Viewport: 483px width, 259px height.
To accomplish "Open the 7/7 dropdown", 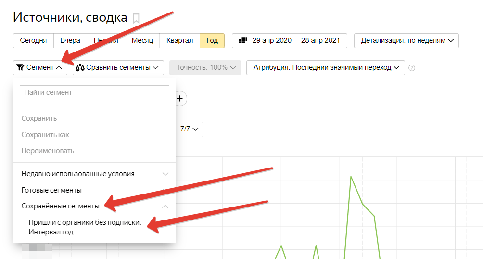I will pyautogui.click(x=189, y=129).
